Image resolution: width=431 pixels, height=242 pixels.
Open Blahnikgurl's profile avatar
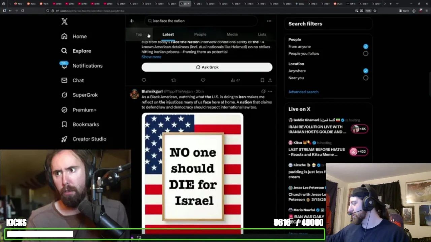(135, 94)
